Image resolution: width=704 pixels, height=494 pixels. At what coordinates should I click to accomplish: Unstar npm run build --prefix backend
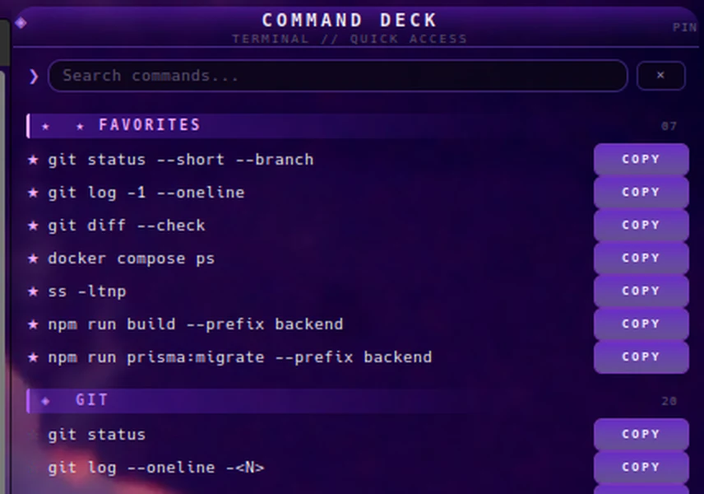pyautogui.click(x=33, y=324)
